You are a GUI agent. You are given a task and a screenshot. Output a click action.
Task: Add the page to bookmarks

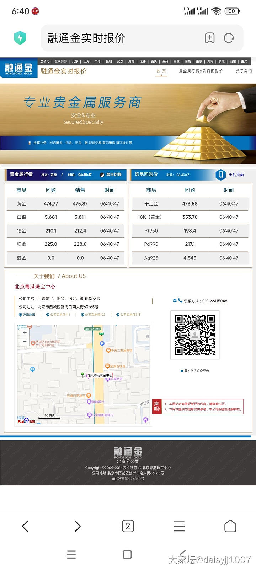[x=210, y=38]
